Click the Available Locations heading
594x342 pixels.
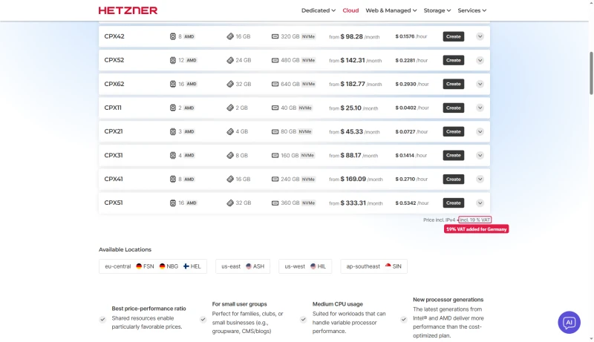coord(125,250)
